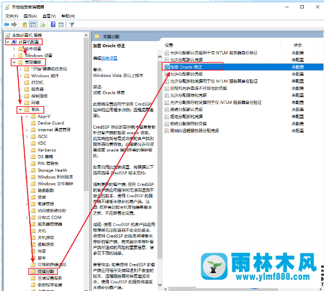The height and width of the screenshot is (291, 324).
Task: Click the tree pane scroll-up arrow
Action: [x=86, y=35]
